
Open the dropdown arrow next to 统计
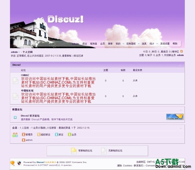[x=157, y=44]
